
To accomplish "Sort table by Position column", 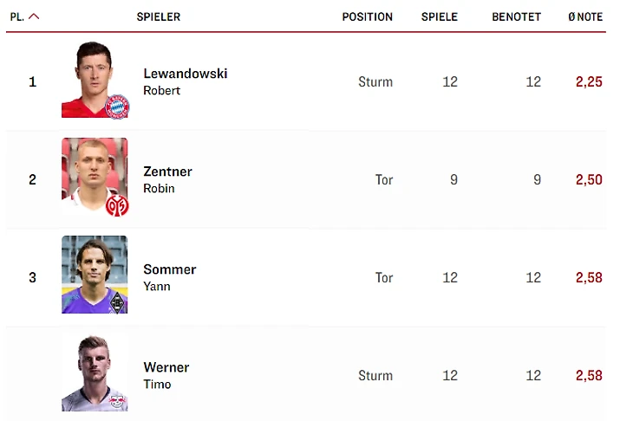I will pyautogui.click(x=367, y=16).
